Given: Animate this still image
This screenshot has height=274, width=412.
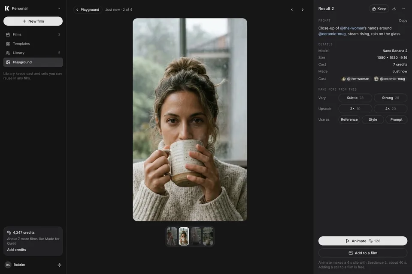Looking at the screenshot, I should (363, 241).
